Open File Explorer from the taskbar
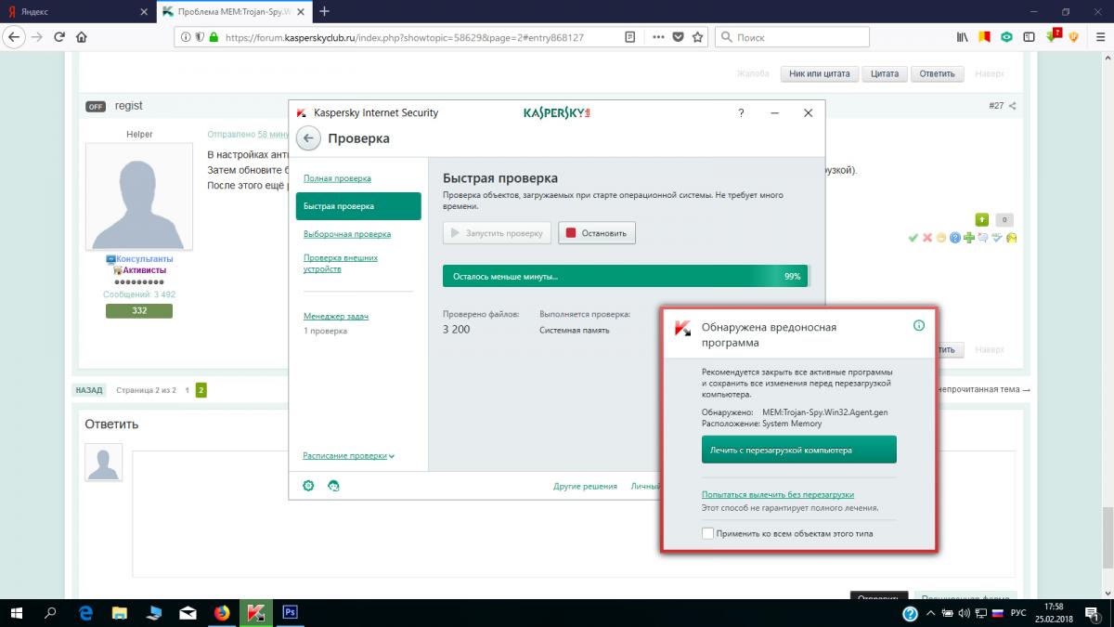The width and height of the screenshot is (1114, 627). point(120,612)
